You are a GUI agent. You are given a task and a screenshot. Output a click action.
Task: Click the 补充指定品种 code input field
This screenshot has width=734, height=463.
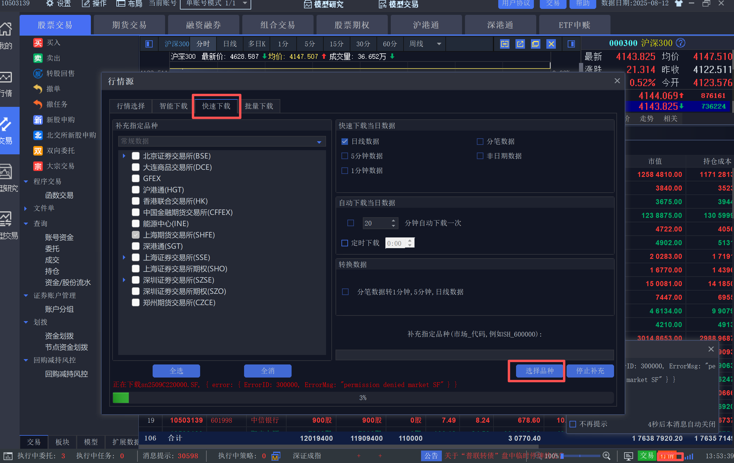(474, 355)
